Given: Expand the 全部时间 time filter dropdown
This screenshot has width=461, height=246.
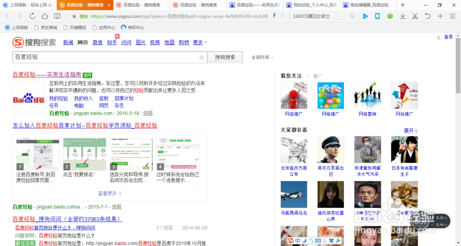Looking at the screenshot, I should [262, 57].
